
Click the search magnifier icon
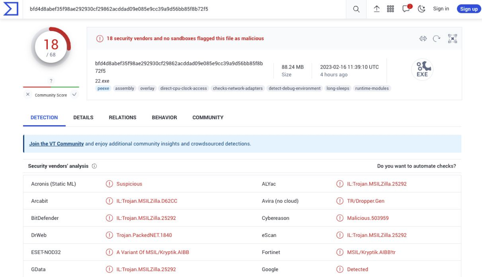(x=356, y=9)
